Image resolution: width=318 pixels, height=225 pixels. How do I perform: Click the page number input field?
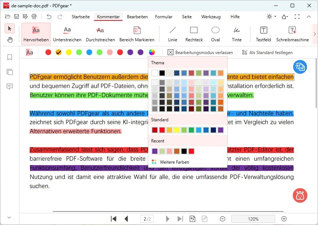click(x=147, y=219)
